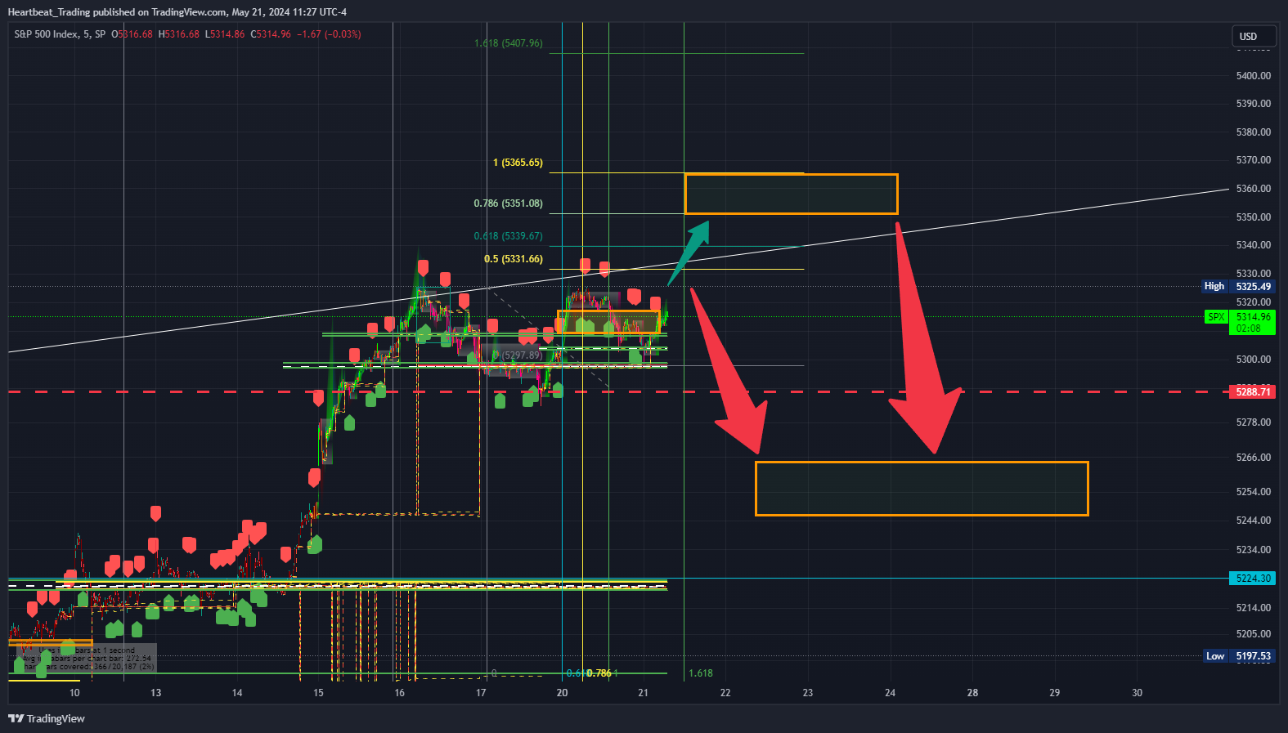Click the 0.786 (5351.08) Fibonacci label
Screen dimensions: 1288x733
coord(508,203)
